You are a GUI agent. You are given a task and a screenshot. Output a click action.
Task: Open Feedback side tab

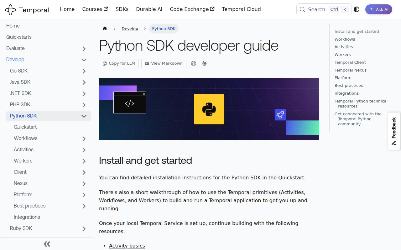click(x=394, y=131)
